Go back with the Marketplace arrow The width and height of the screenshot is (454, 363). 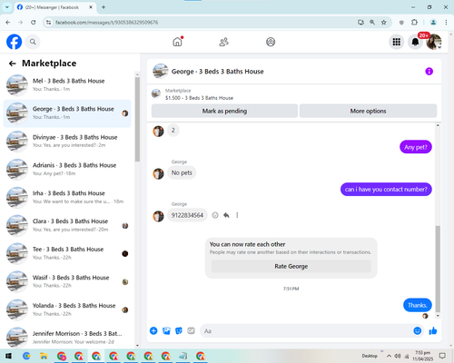coord(12,64)
